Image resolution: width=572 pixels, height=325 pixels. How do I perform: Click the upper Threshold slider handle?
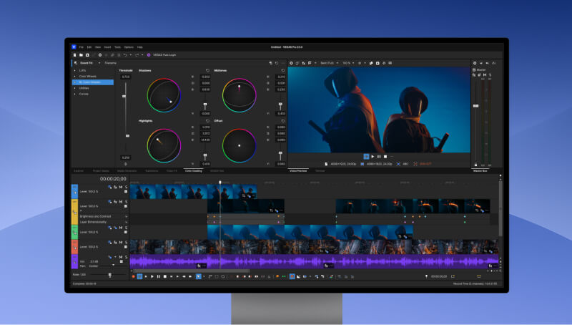124,96
